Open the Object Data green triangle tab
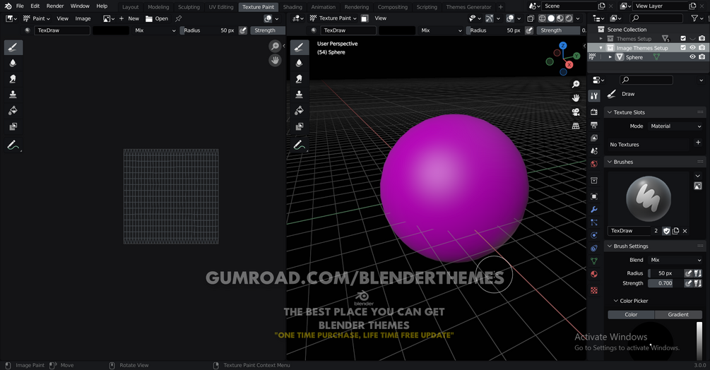Image resolution: width=710 pixels, height=370 pixels. (594, 261)
